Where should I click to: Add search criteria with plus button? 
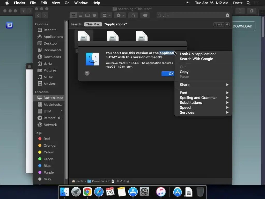coord(227,24)
